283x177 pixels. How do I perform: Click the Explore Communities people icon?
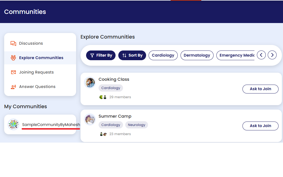tap(13, 58)
